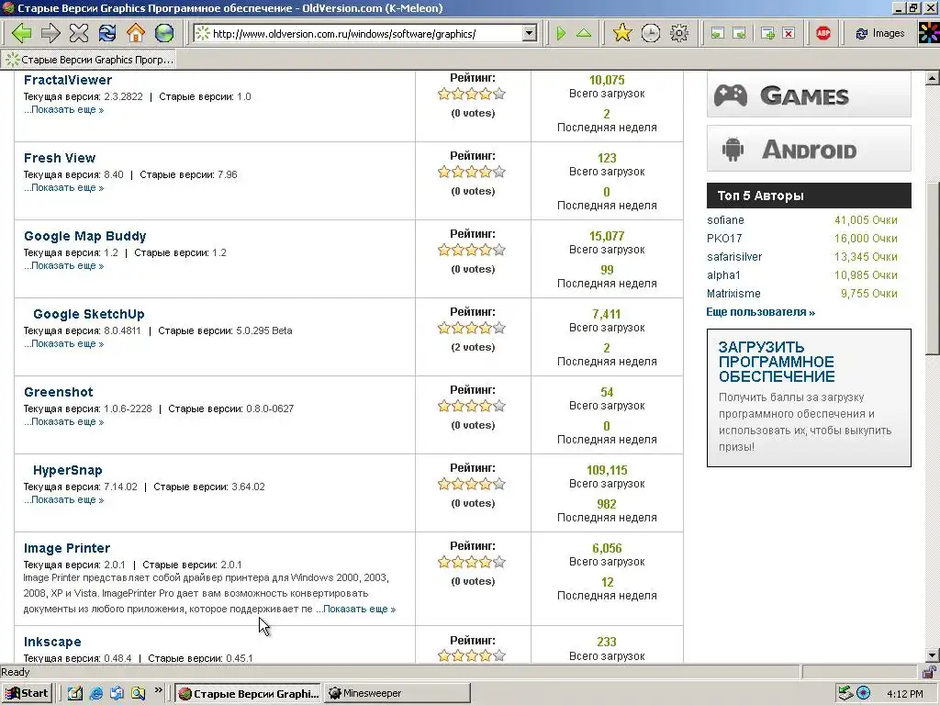940x705 pixels.
Task: Rate HyperSnap using its star rating
Action: tap(472, 484)
